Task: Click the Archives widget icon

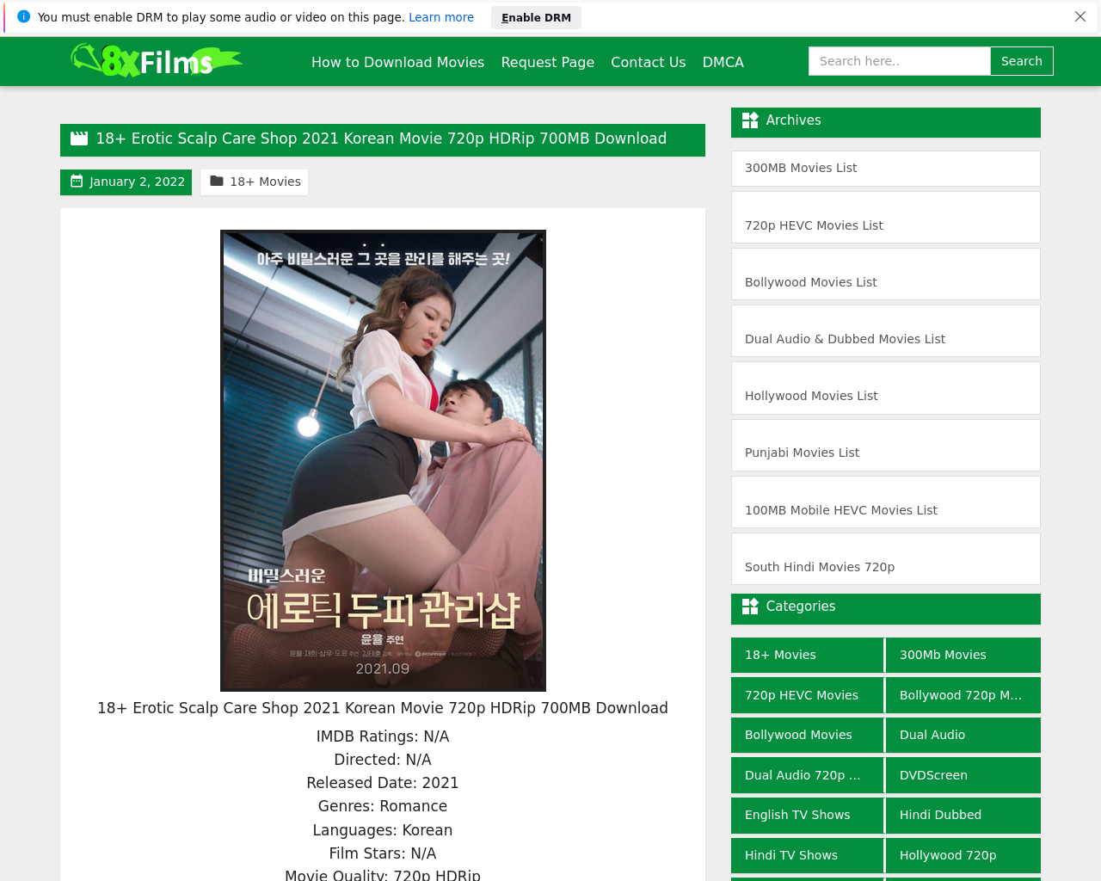Action: [x=750, y=120]
